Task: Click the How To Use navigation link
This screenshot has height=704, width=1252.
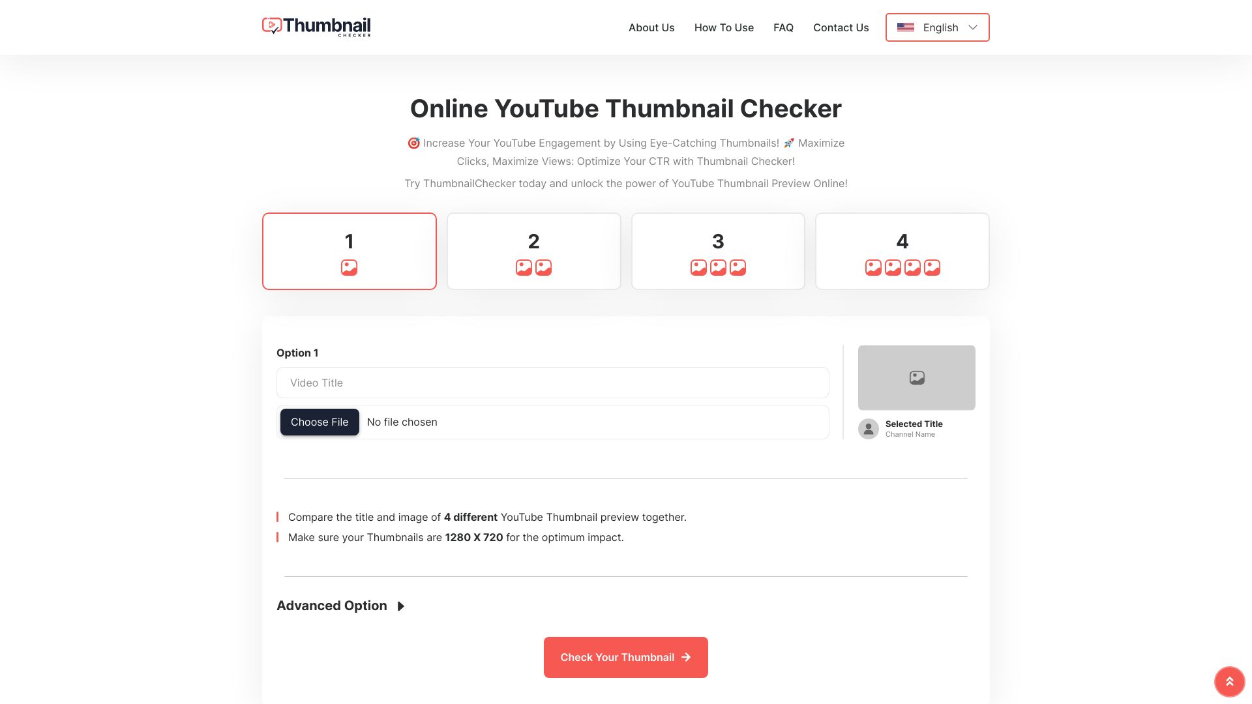Action: click(x=724, y=27)
